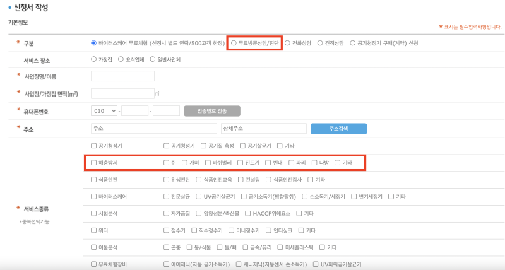
Task: Click the middle phone number field
Action: pyautogui.click(x=134, y=110)
